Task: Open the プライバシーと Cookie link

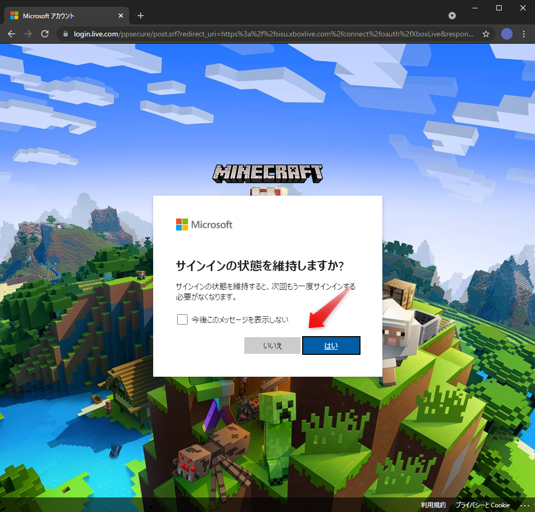Action: (483, 505)
